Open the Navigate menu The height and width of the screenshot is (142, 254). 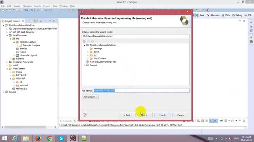pos(27,6)
